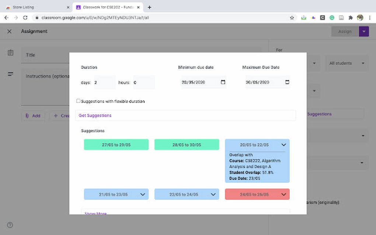The height and width of the screenshot is (235, 376).
Task: Open the purple Assign options dropdown arrow
Action: [x=364, y=31]
